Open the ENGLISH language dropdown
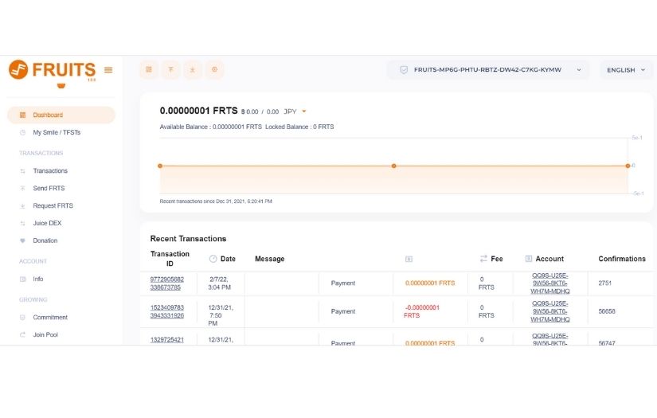 coord(626,70)
